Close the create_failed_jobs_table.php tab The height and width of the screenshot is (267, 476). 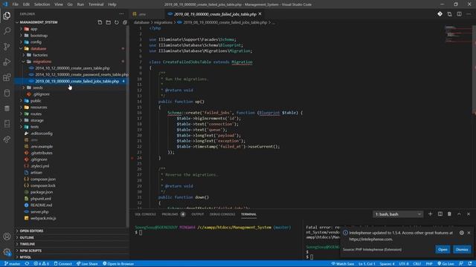260,14
